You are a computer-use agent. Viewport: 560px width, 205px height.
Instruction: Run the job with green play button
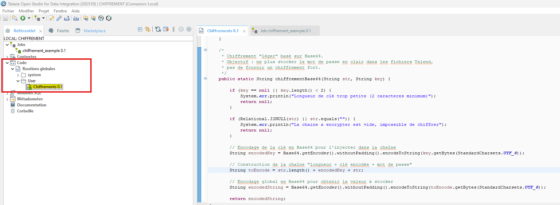(23, 18)
